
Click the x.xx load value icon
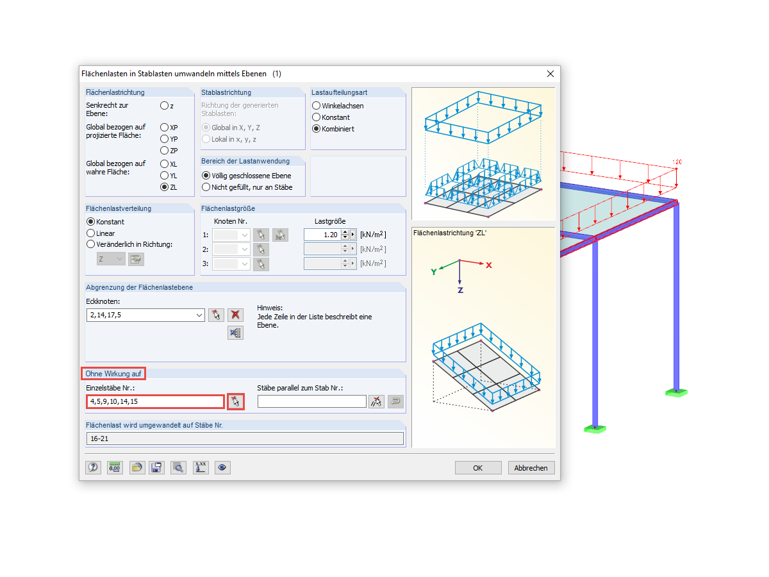tap(201, 467)
